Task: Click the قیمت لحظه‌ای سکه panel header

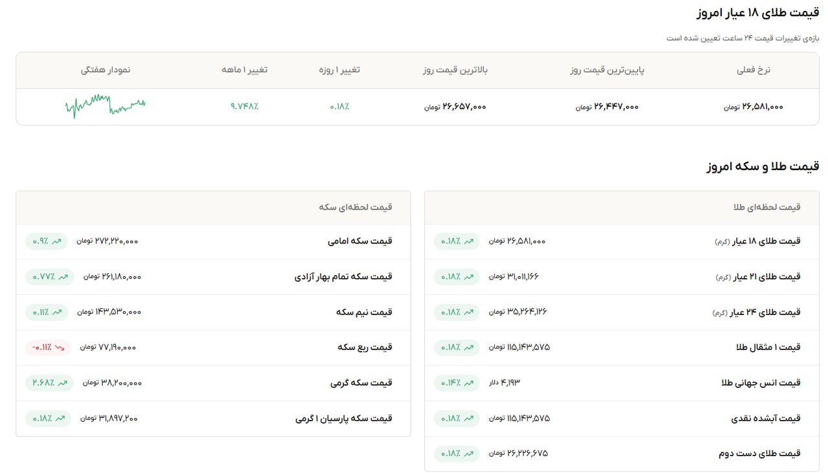Action: (x=356, y=207)
